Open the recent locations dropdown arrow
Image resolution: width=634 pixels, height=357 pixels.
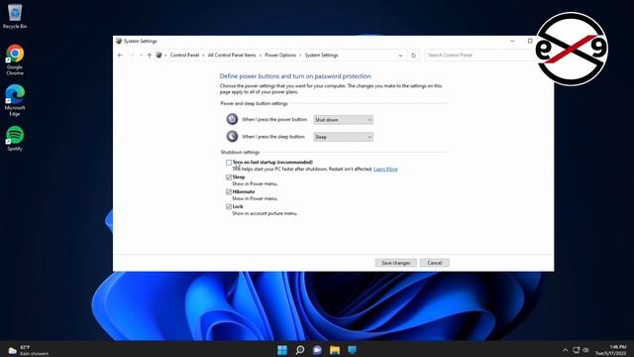141,56
